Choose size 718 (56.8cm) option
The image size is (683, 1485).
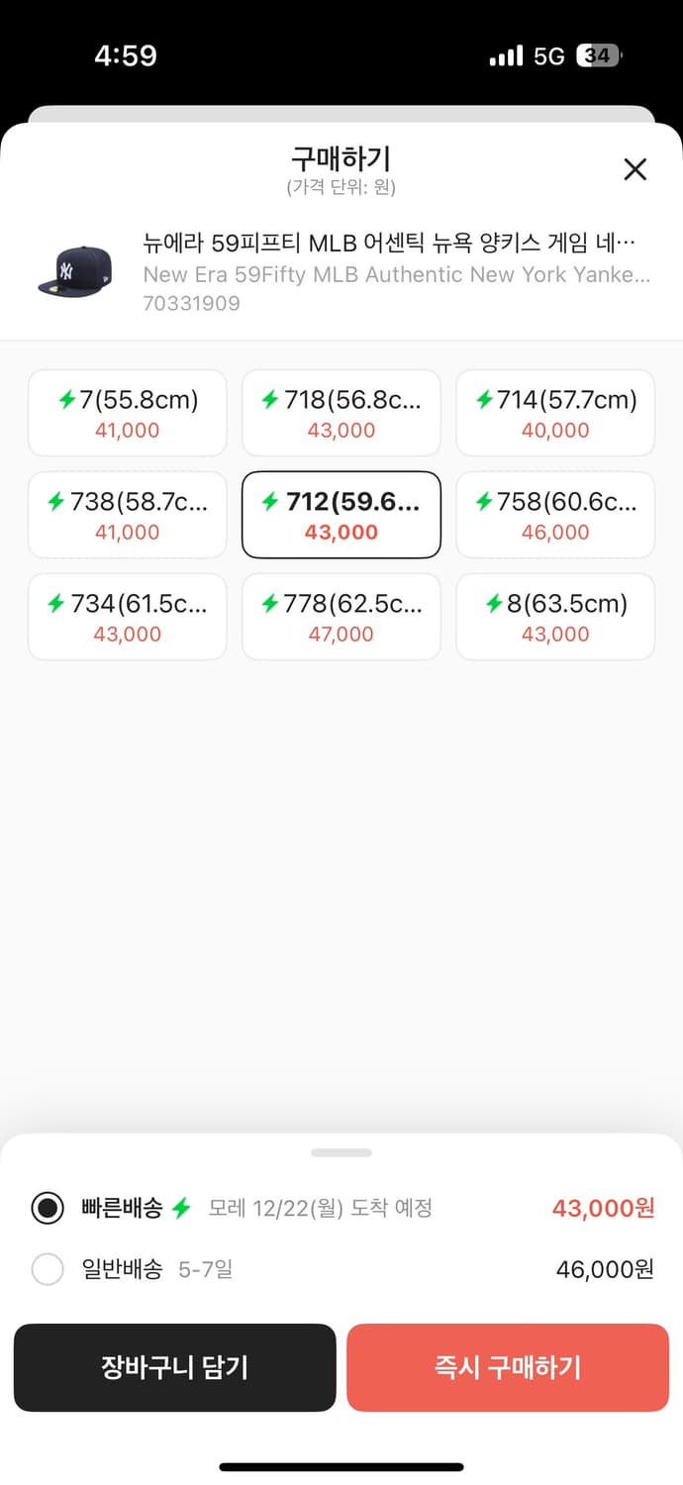click(341, 413)
